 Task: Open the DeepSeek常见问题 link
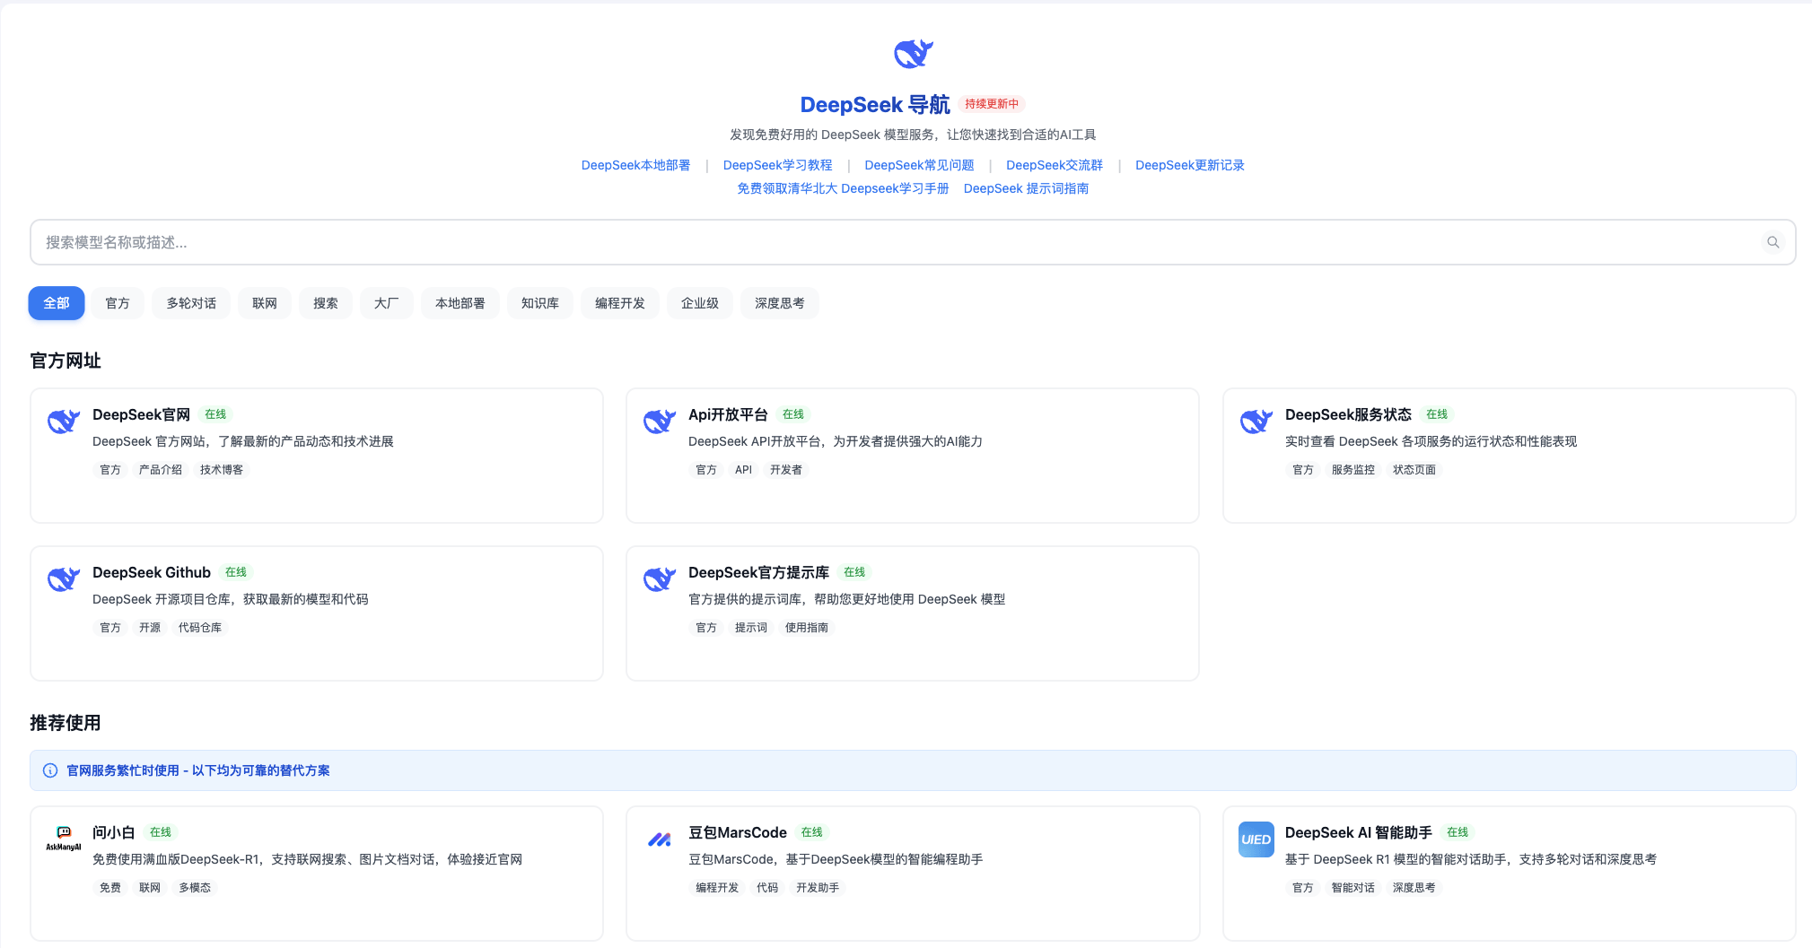920,165
